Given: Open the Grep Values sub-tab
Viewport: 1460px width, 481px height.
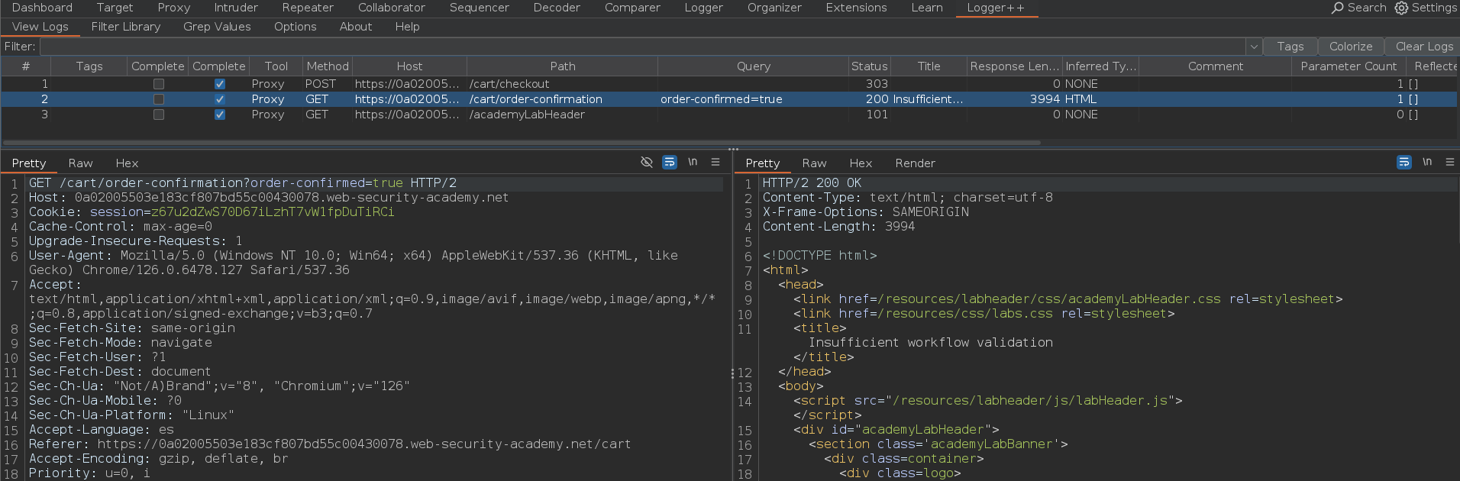Looking at the screenshot, I should [x=217, y=27].
